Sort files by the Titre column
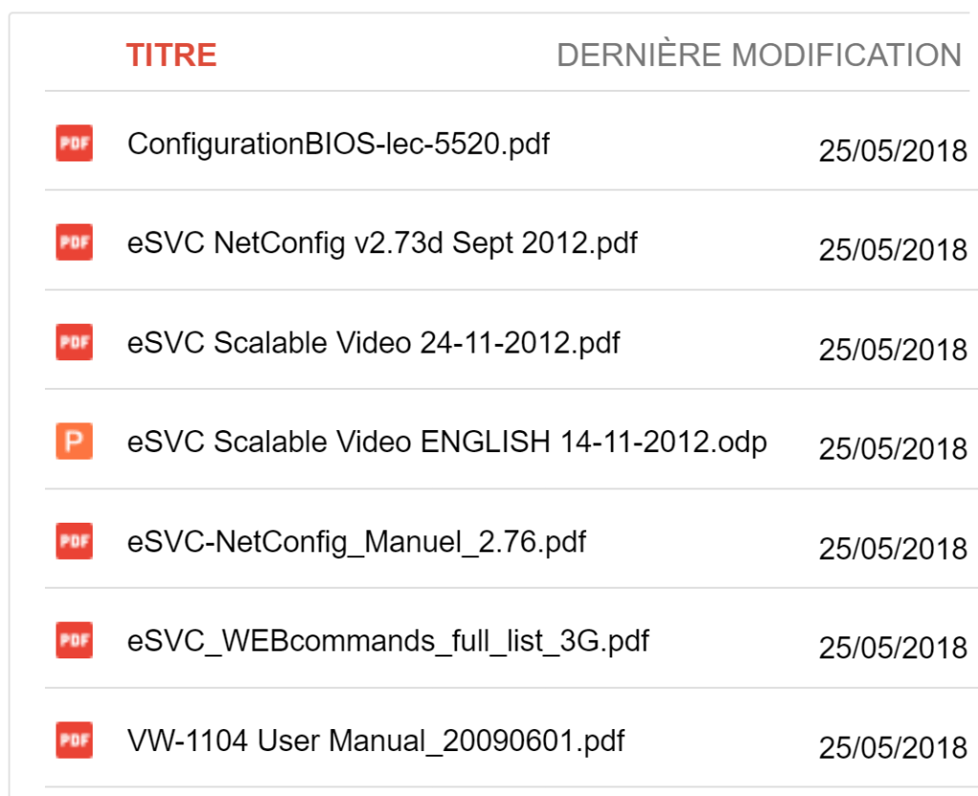This screenshot has width=978, height=796. (x=171, y=55)
